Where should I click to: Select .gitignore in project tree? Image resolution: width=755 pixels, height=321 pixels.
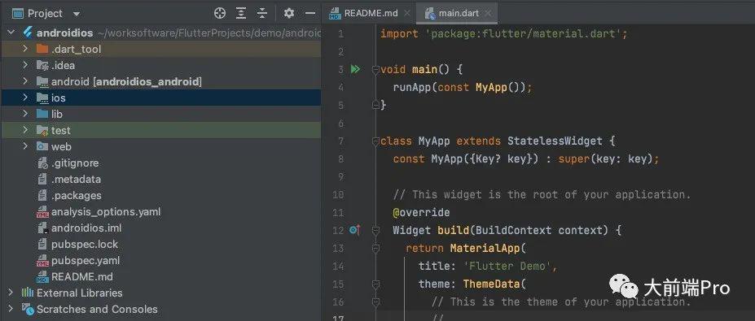[x=75, y=163]
